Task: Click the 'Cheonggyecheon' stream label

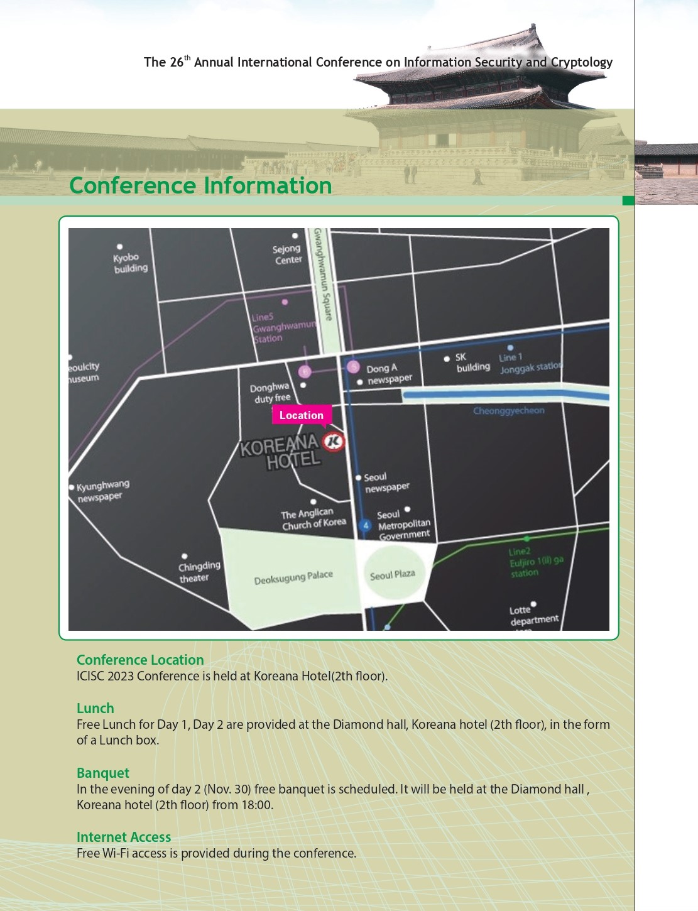Action: pyautogui.click(x=509, y=411)
